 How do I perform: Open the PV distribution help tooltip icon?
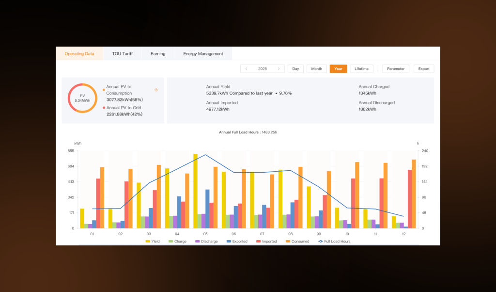click(156, 90)
